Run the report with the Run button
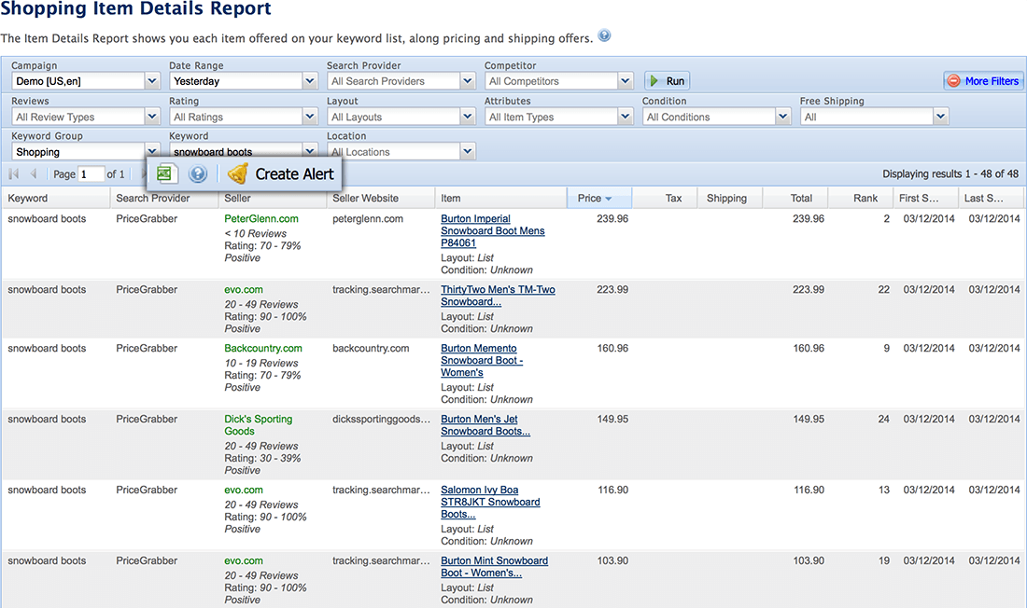The height and width of the screenshot is (608, 1027). [667, 81]
